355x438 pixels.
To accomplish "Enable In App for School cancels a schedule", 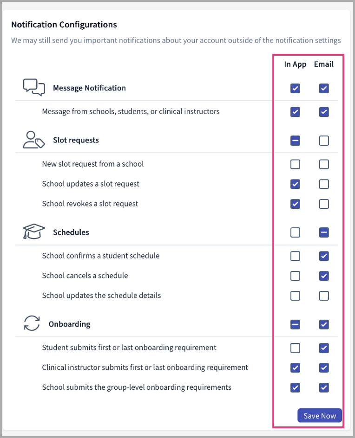I will [295, 276].
